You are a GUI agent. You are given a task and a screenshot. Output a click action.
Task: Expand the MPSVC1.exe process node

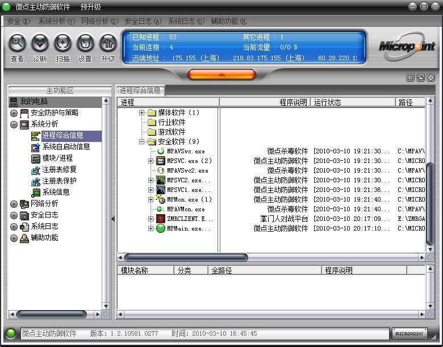point(151,190)
